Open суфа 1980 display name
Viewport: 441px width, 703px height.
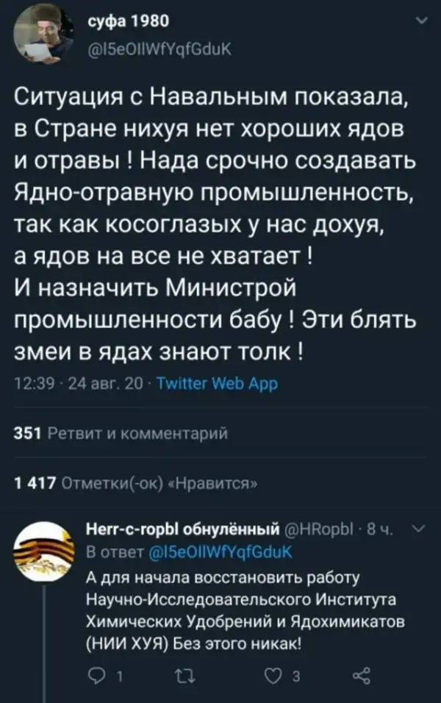pos(127,22)
